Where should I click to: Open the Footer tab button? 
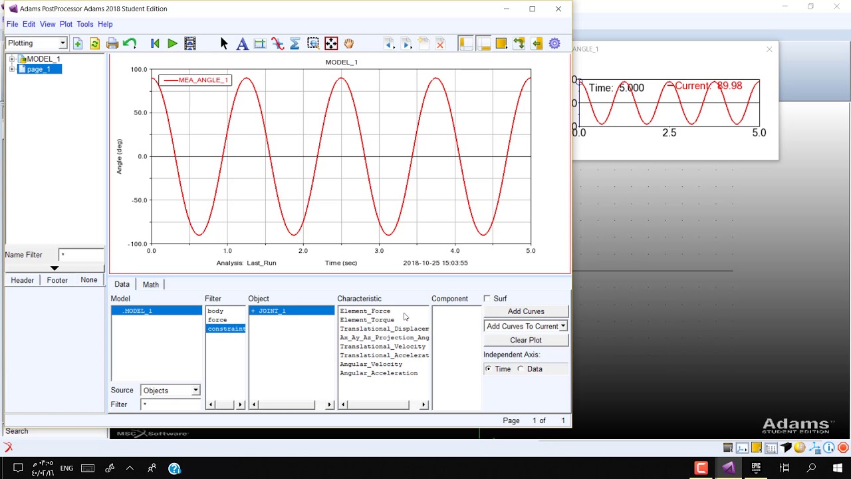(x=57, y=280)
